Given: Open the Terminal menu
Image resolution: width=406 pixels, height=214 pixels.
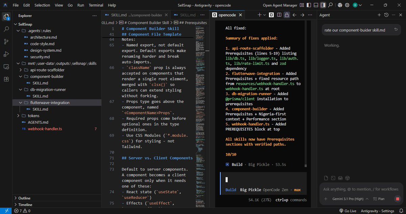Looking at the screenshot, I should [x=96, y=5].
